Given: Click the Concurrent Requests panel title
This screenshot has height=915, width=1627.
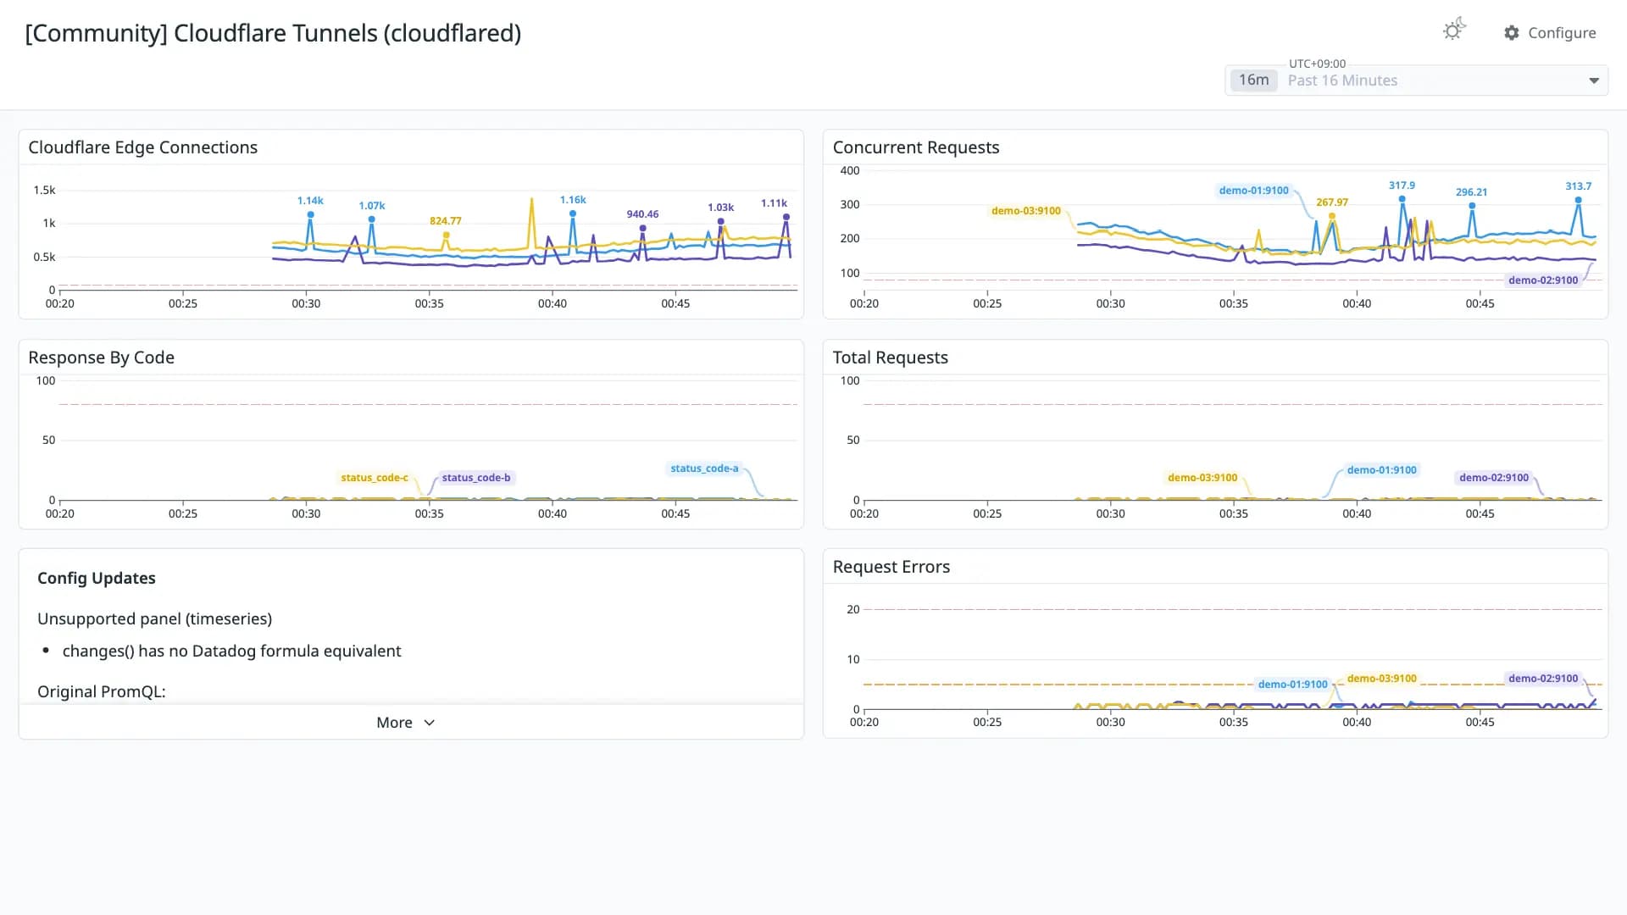Looking at the screenshot, I should [x=916, y=147].
